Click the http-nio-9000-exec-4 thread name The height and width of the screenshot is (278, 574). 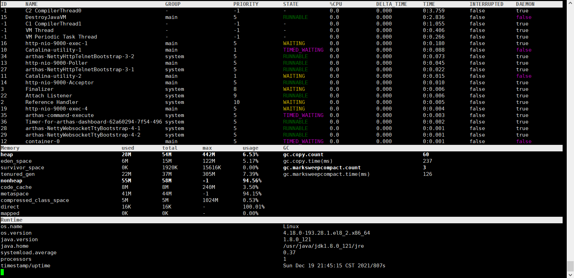point(57,109)
